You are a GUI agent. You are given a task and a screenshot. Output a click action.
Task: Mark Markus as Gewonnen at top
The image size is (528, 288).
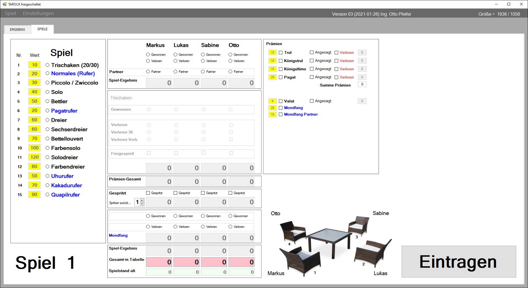148,55
